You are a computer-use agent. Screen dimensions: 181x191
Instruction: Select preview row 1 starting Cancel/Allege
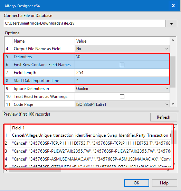pyautogui.click(x=88, y=135)
